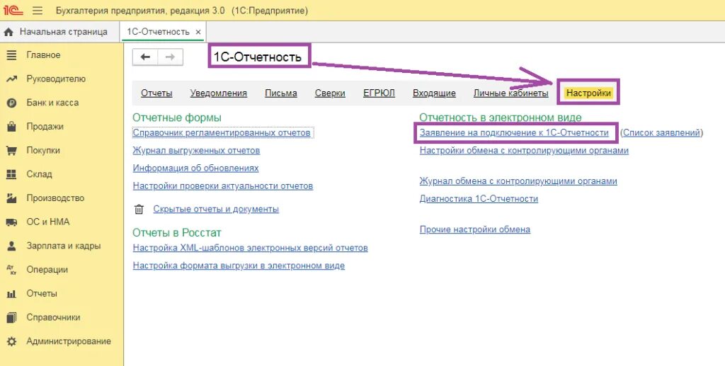
Task: Click the Отчетные формы heading
Action: 177,118
